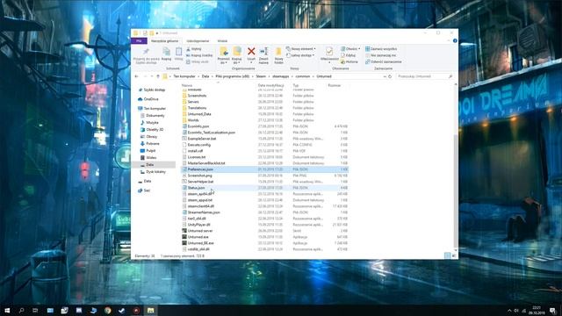The image size is (562, 316).
Task: Click the Back arrow in the navigation bar
Action: (x=137, y=76)
